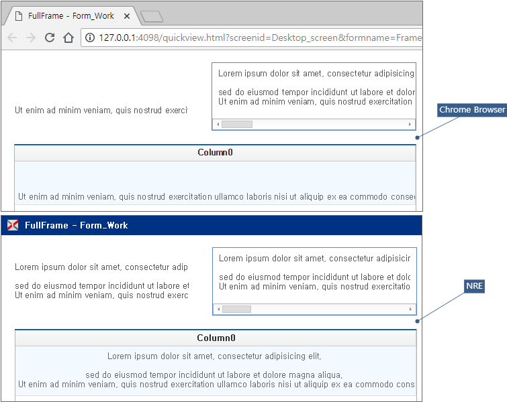Click Chrome text area horizontal scrollbar thumb
The width and height of the screenshot is (507, 402).
pyautogui.click(x=237, y=124)
